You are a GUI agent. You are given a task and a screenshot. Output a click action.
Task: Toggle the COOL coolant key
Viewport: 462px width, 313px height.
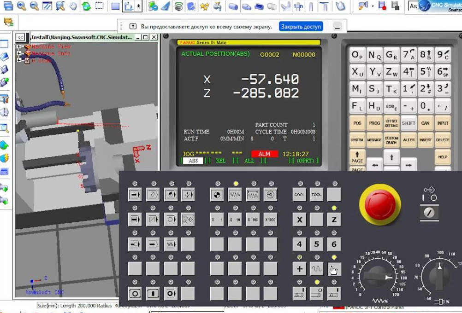coord(300,195)
